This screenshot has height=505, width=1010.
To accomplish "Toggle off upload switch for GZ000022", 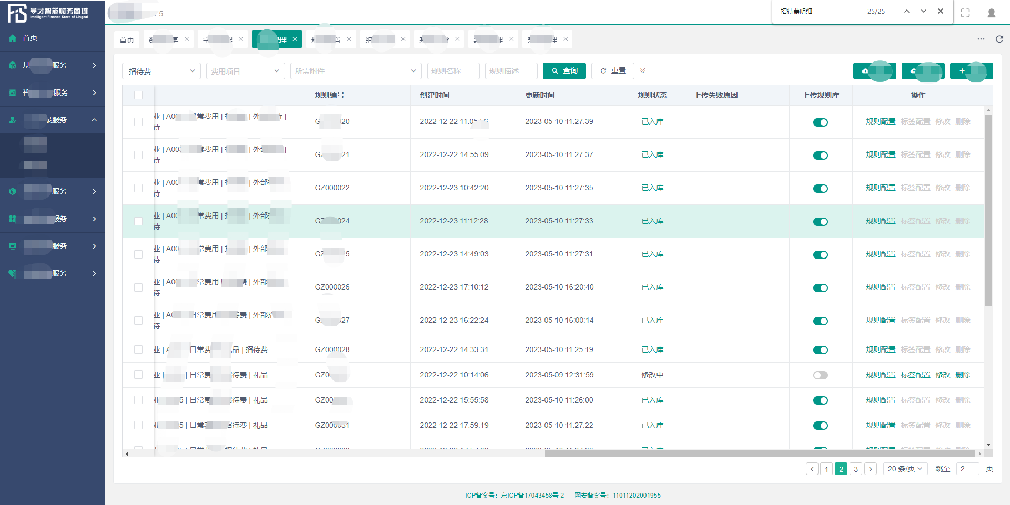I will tap(820, 188).
